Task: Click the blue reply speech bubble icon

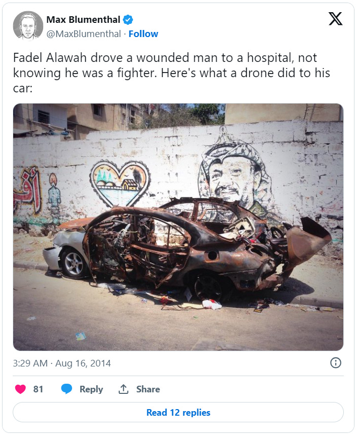Action: (x=67, y=389)
